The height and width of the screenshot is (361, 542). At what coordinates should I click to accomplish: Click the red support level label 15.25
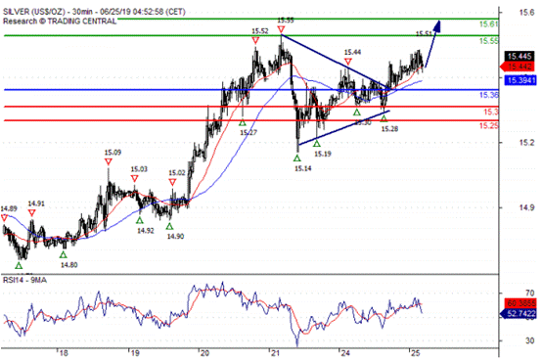[x=489, y=126]
